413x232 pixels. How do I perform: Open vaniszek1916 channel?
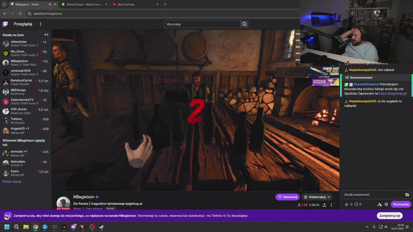coord(26,72)
